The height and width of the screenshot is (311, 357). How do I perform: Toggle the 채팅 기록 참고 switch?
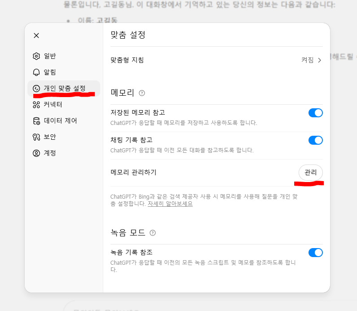316,140
